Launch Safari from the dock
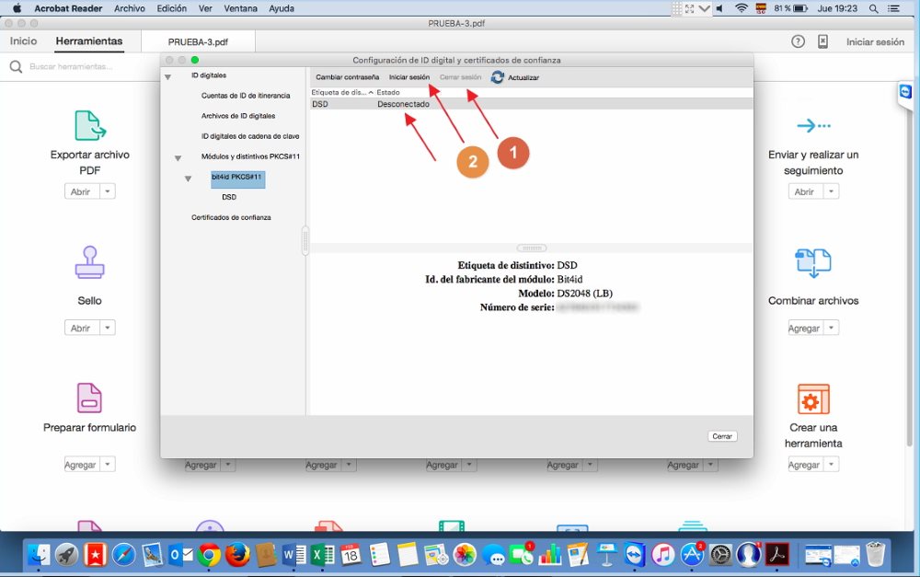 [x=123, y=554]
